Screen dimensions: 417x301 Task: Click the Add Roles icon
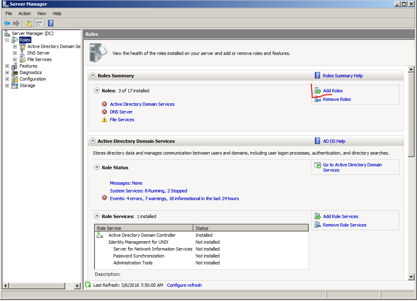click(318, 91)
